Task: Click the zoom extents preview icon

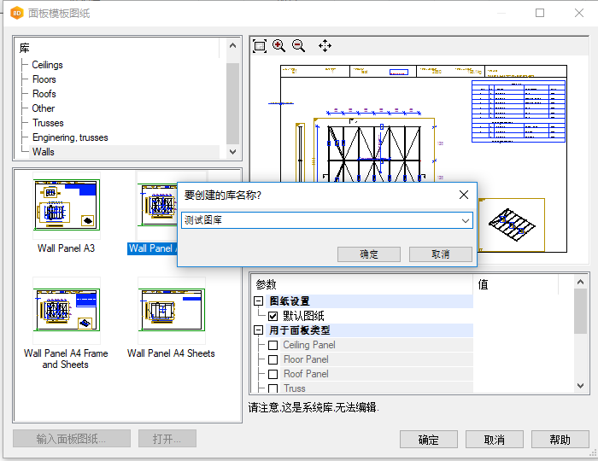Action: pyautogui.click(x=260, y=46)
